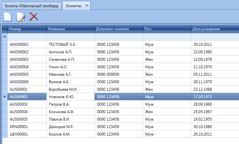The height and width of the screenshot is (144, 239).
Task: Select the Клиенты tab
Action: pyautogui.click(x=74, y=6)
